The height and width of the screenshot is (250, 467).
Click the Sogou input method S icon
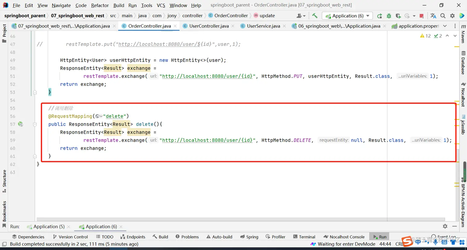coord(408,241)
